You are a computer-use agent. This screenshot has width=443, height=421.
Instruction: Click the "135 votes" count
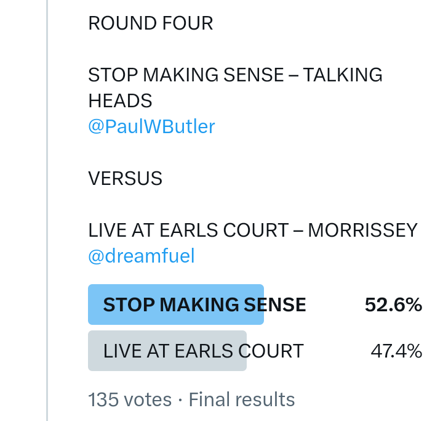[x=130, y=399]
